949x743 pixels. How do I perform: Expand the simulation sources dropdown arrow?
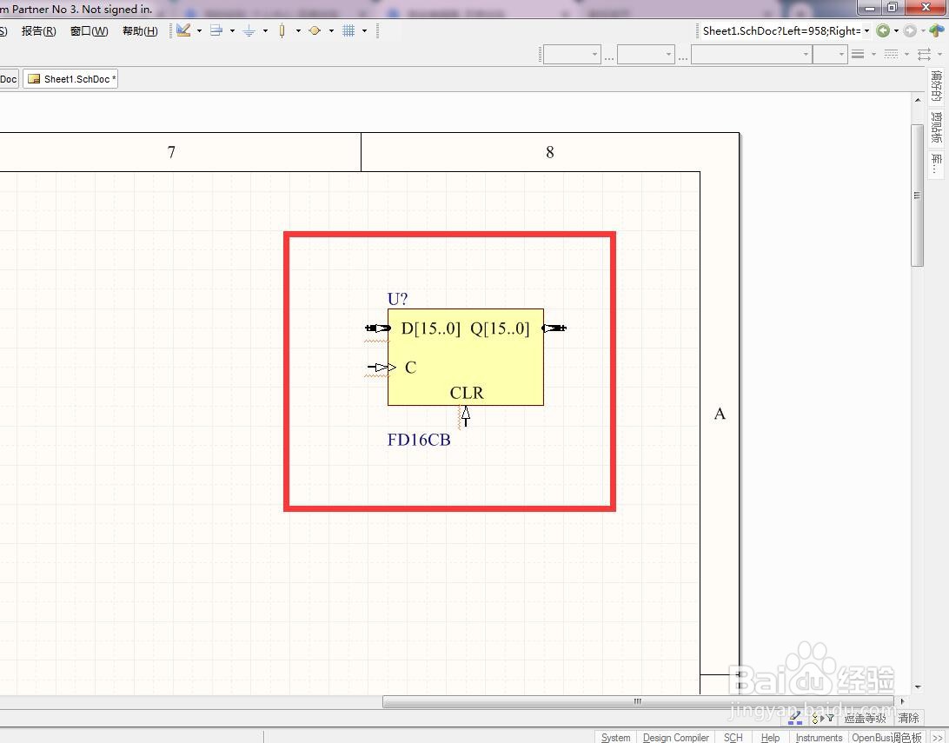coord(331,30)
